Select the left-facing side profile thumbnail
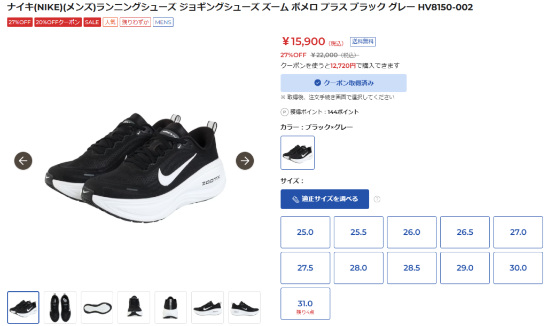547x326 pixels. (x=208, y=307)
